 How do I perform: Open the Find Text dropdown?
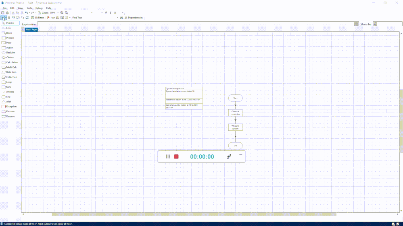tap(117, 18)
